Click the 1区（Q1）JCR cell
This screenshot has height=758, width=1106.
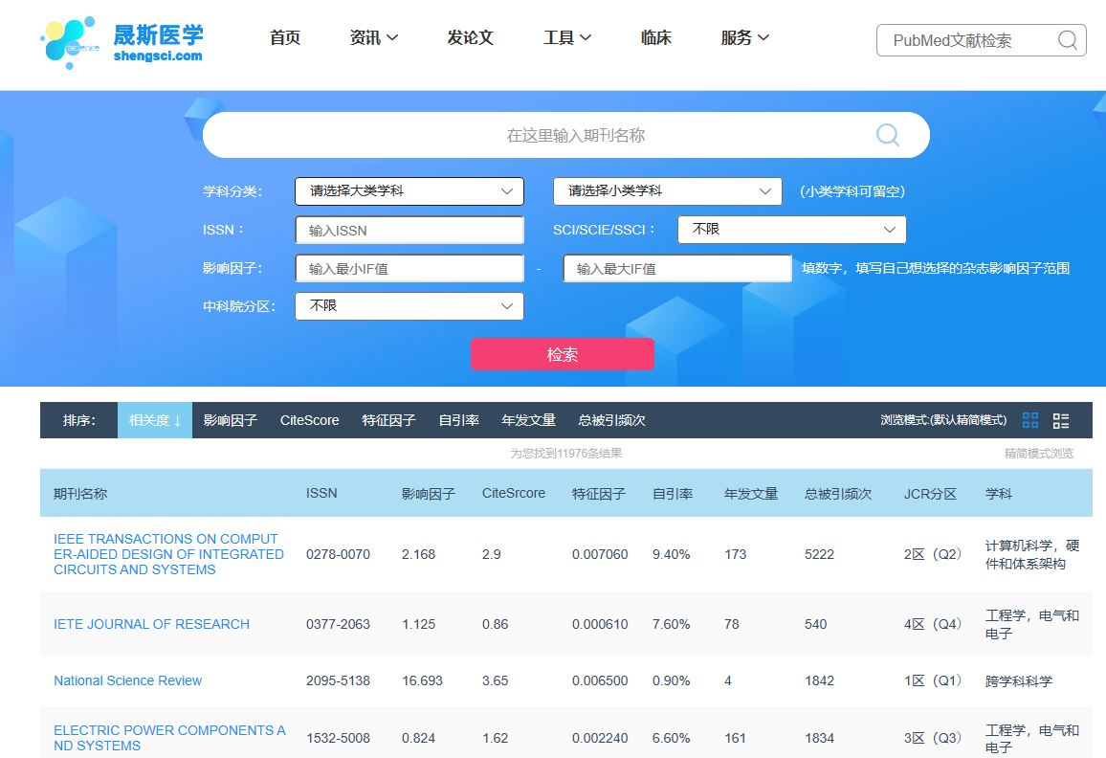[933, 680]
